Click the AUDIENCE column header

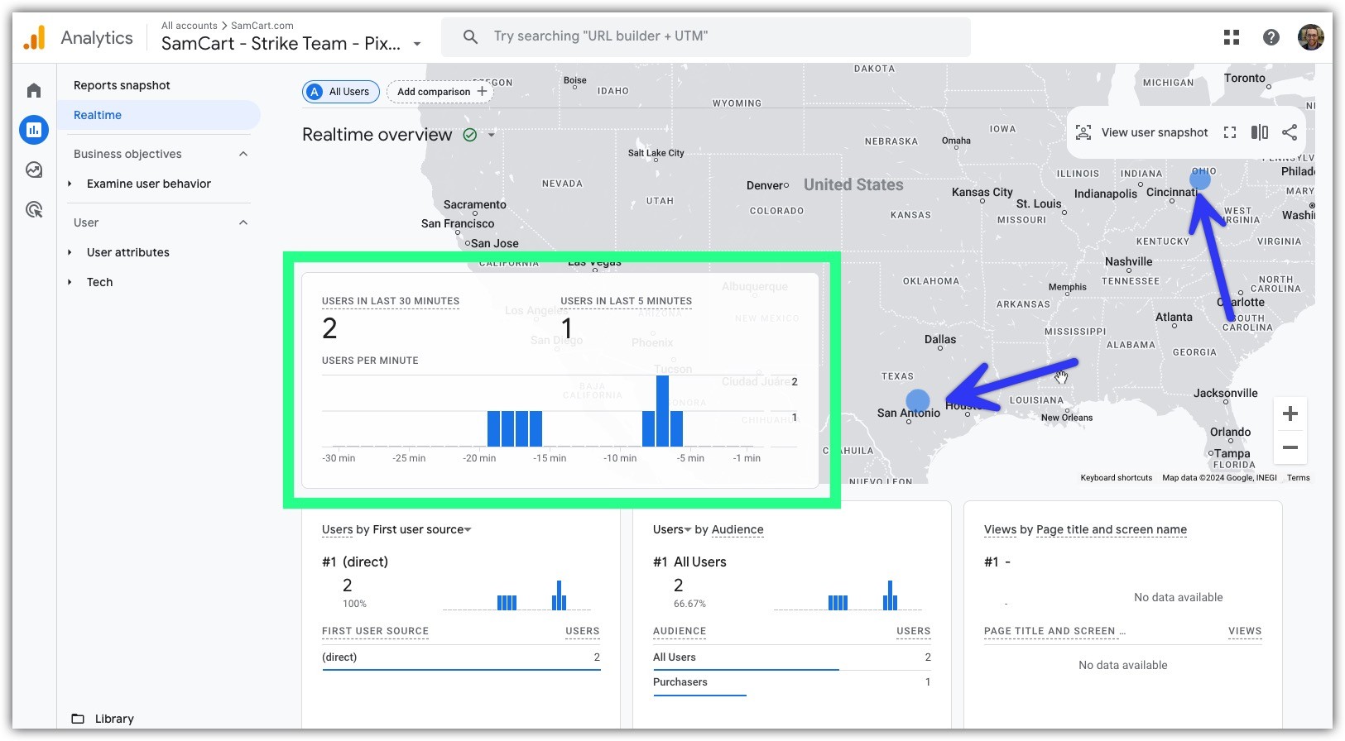(680, 631)
